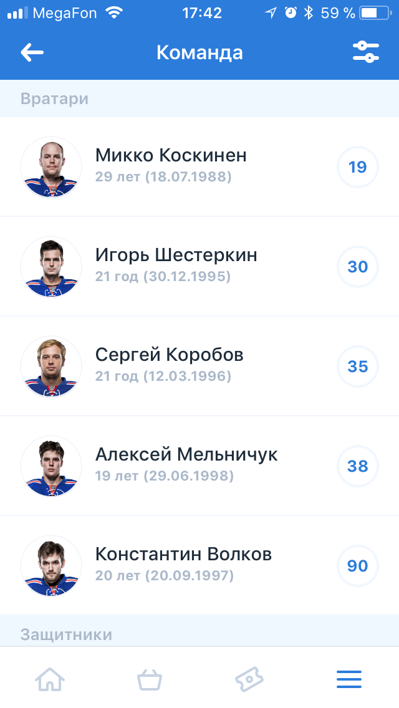Tap the Защитники section header

pos(66,634)
